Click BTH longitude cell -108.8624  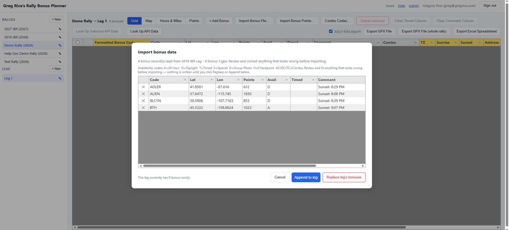click(229, 108)
